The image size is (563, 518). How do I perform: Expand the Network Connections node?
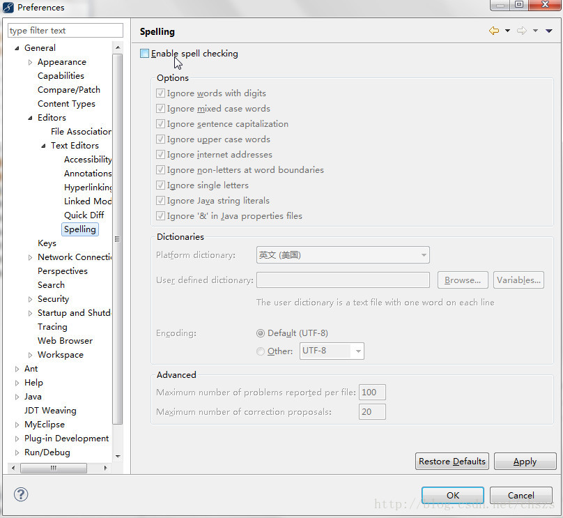tap(30, 257)
